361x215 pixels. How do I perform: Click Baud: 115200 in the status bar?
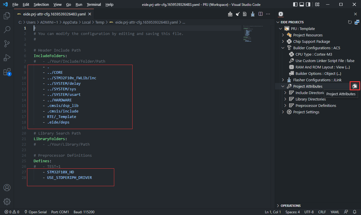click(x=84, y=212)
